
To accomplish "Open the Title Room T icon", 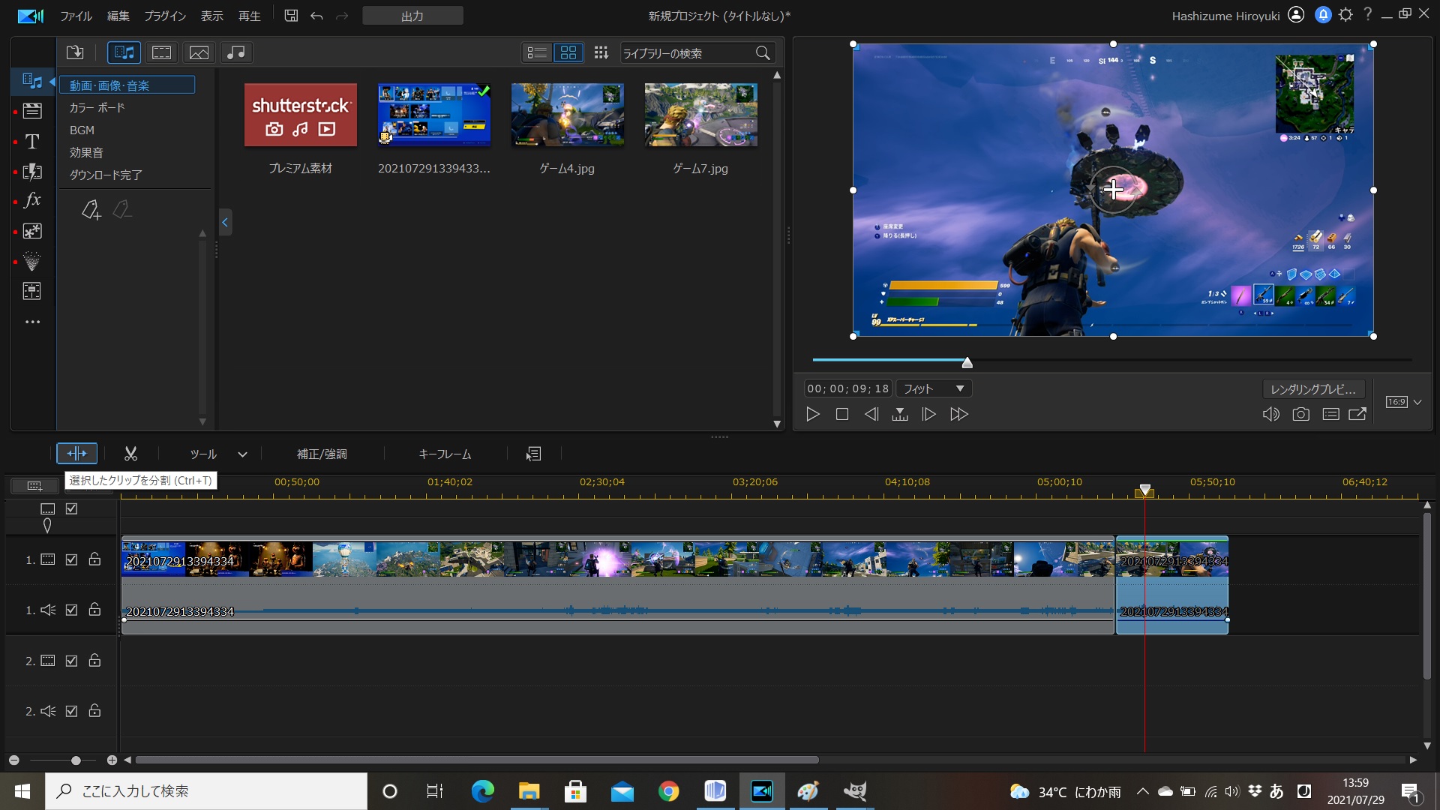I will click(32, 142).
